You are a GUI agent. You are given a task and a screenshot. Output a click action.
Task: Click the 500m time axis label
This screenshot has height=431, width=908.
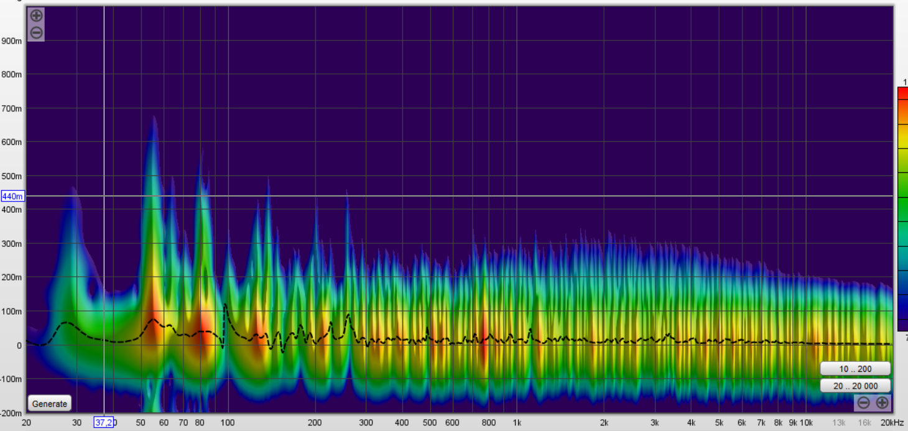coord(12,176)
